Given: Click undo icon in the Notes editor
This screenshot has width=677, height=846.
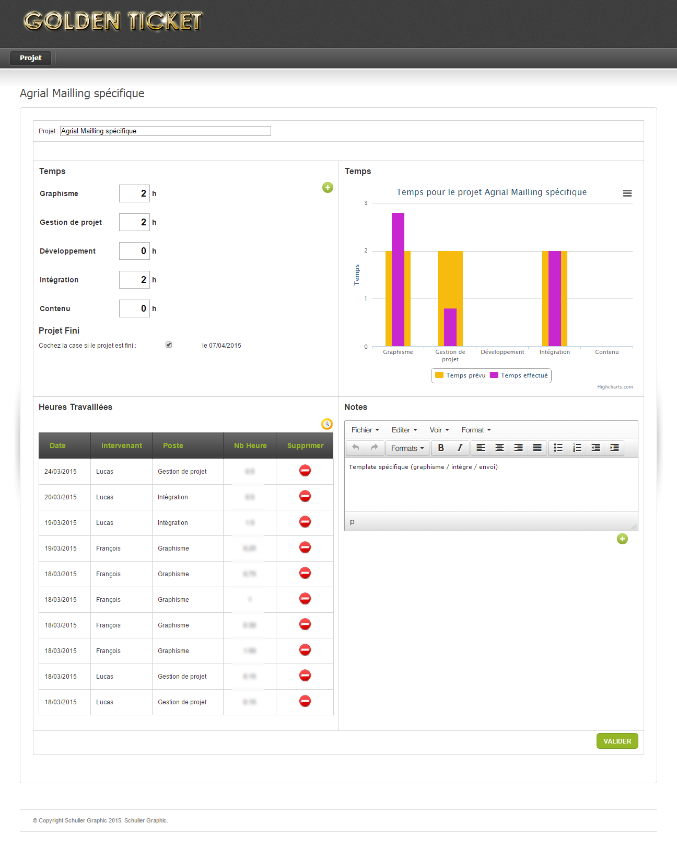Looking at the screenshot, I should (356, 448).
